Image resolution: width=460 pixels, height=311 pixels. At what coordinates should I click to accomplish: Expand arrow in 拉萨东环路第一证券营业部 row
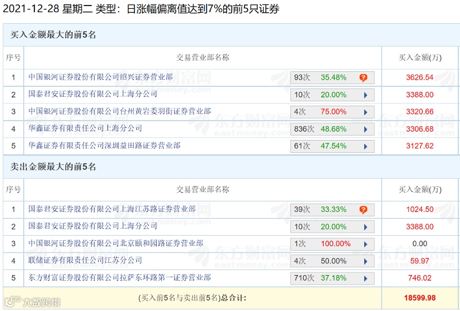click(366, 278)
